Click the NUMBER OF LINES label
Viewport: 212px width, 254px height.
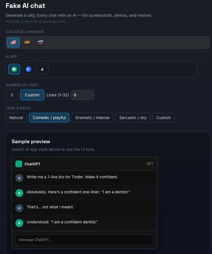point(22,85)
